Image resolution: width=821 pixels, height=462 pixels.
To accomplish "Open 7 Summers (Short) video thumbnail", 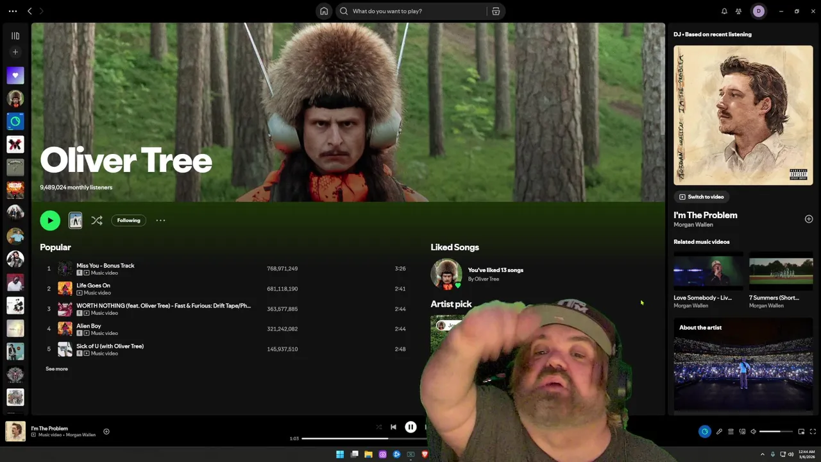I will (x=781, y=271).
